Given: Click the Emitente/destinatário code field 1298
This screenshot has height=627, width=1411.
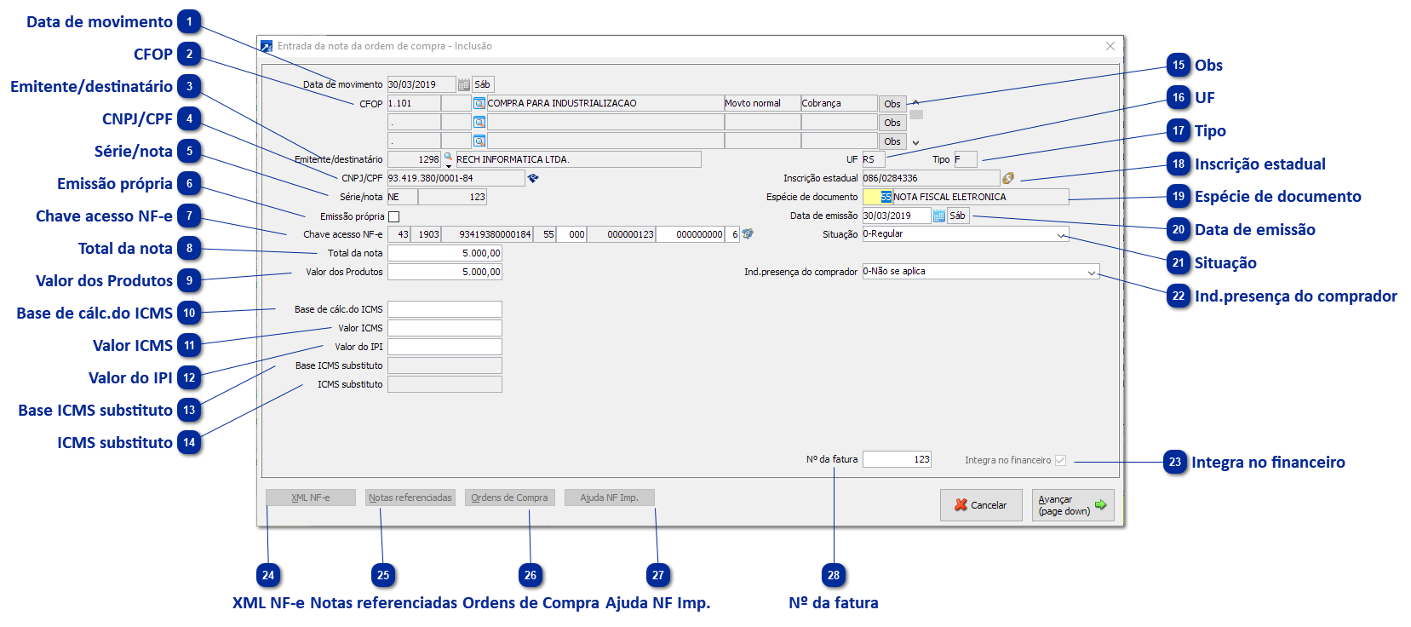Looking at the screenshot, I should 414,159.
